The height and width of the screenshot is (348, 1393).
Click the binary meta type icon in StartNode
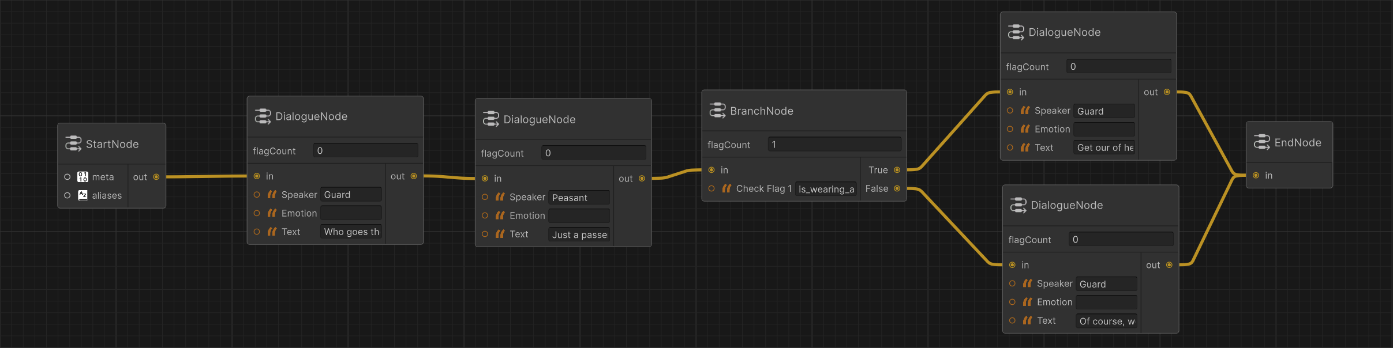tap(83, 177)
